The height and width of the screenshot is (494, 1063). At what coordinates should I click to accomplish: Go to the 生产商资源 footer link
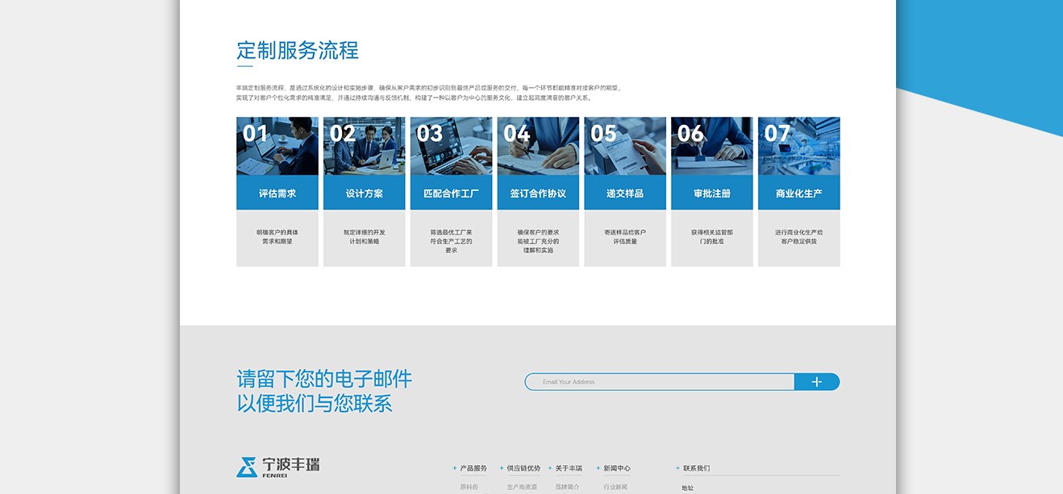[x=522, y=487]
